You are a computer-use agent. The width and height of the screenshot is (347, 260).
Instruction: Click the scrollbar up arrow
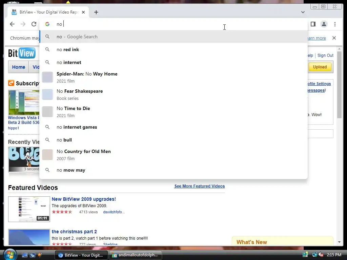pyautogui.click(x=339, y=49)
